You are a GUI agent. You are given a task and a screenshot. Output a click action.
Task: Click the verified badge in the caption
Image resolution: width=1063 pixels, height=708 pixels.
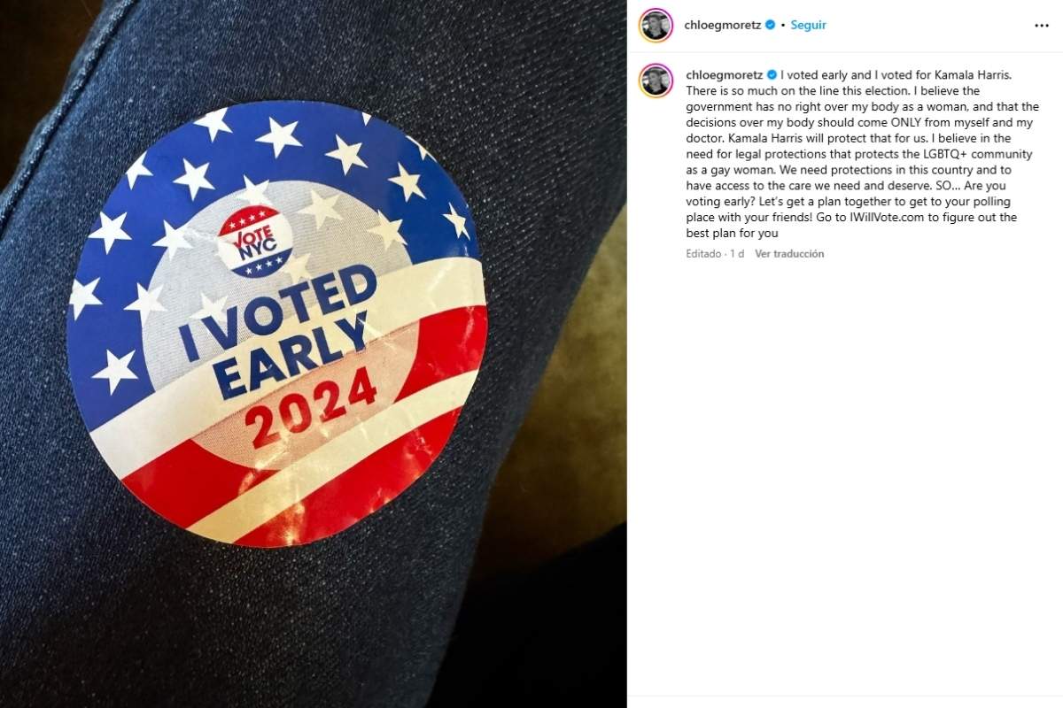[x=772, y=74]
